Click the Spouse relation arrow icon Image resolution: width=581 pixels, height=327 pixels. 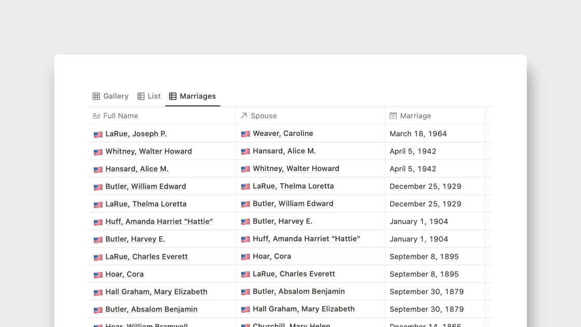[x=244, y=116]
